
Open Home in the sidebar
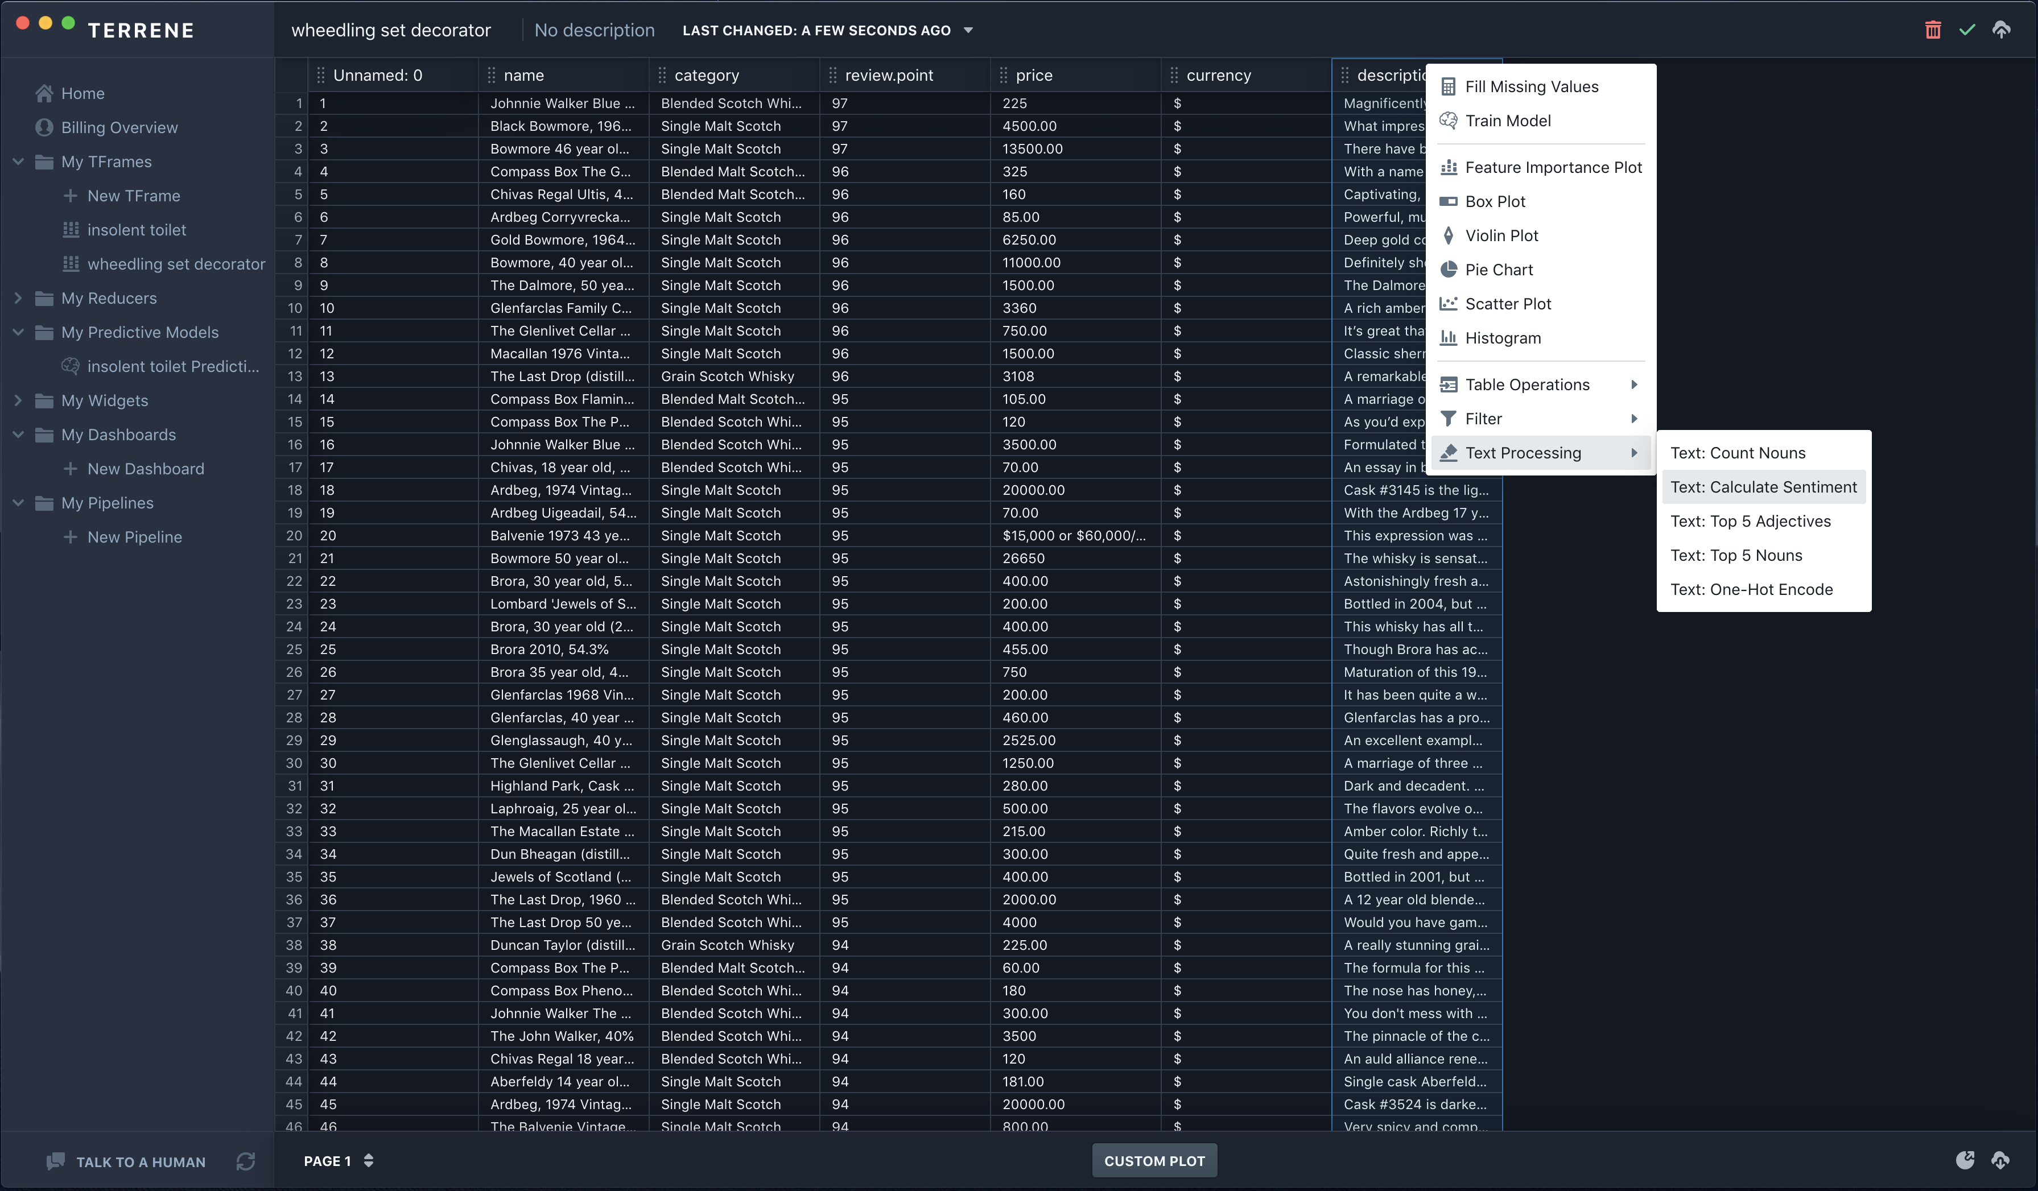click(82, 93)
